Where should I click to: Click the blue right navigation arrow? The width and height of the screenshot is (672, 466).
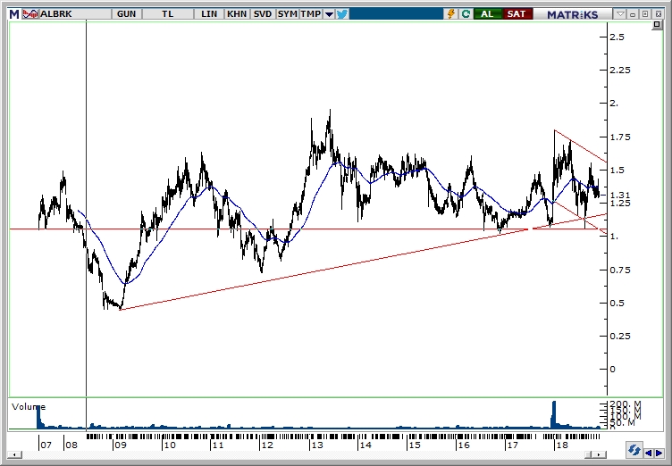tap(659, 453)
